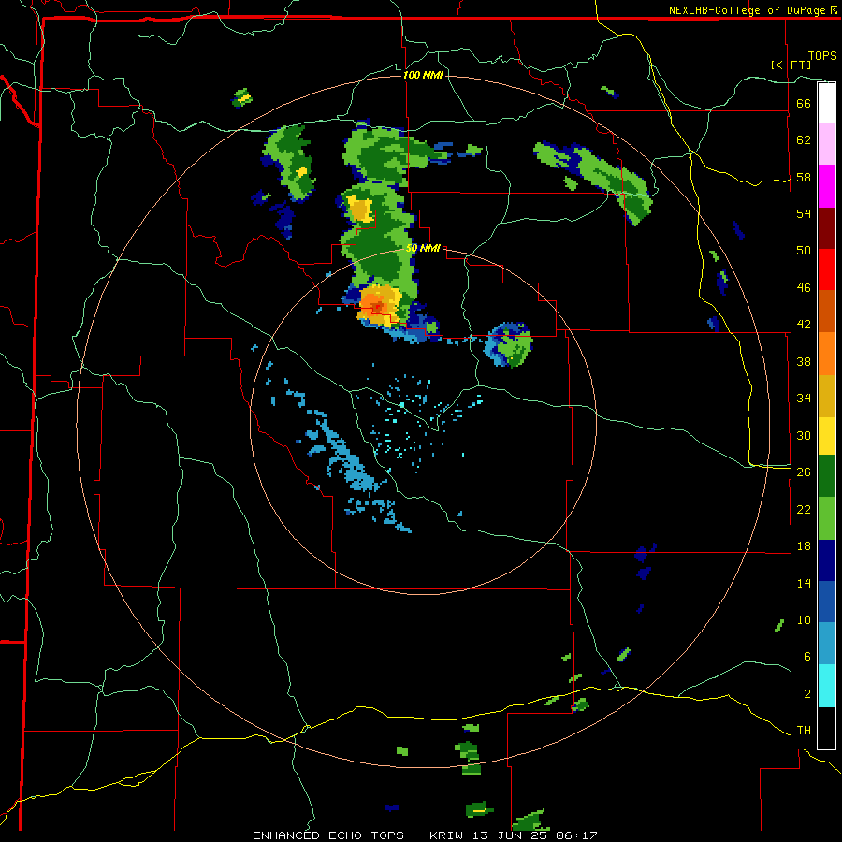Image resolution: width=842 pixels, height=842 pixels.
Task: Click the 54 legend value
Action: click(804, 213)
